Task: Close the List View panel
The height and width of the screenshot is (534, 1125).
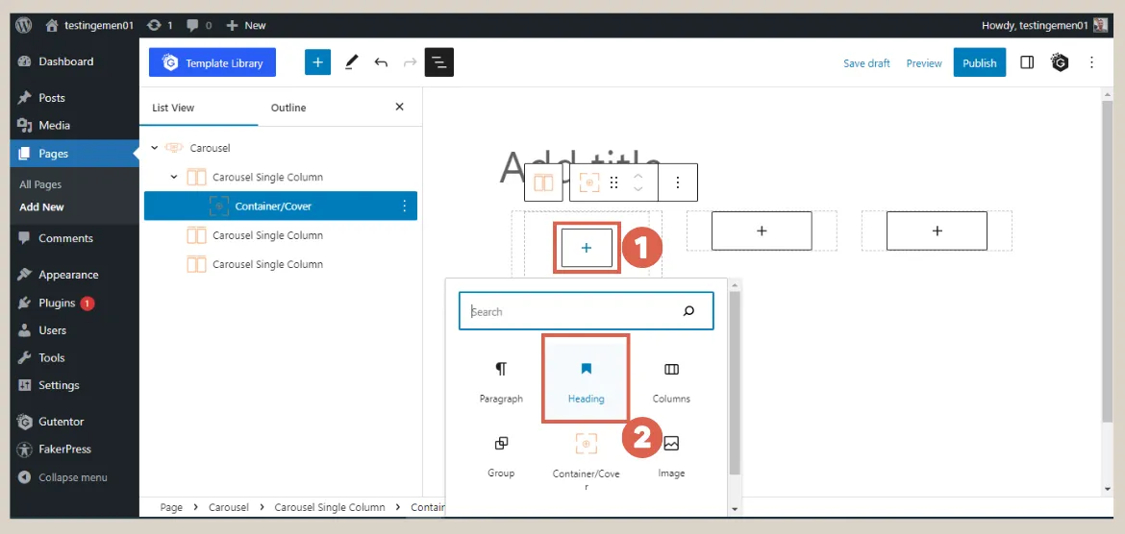Action: 400,108
